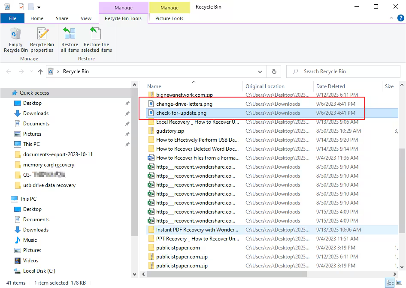The width and height of the screenshot is (406, 288).
Task: Open Recycle Bin properties
Action: (x=42, y=40)
